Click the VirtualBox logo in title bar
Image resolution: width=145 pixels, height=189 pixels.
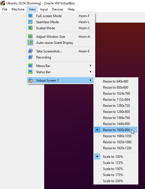point(3,3)
